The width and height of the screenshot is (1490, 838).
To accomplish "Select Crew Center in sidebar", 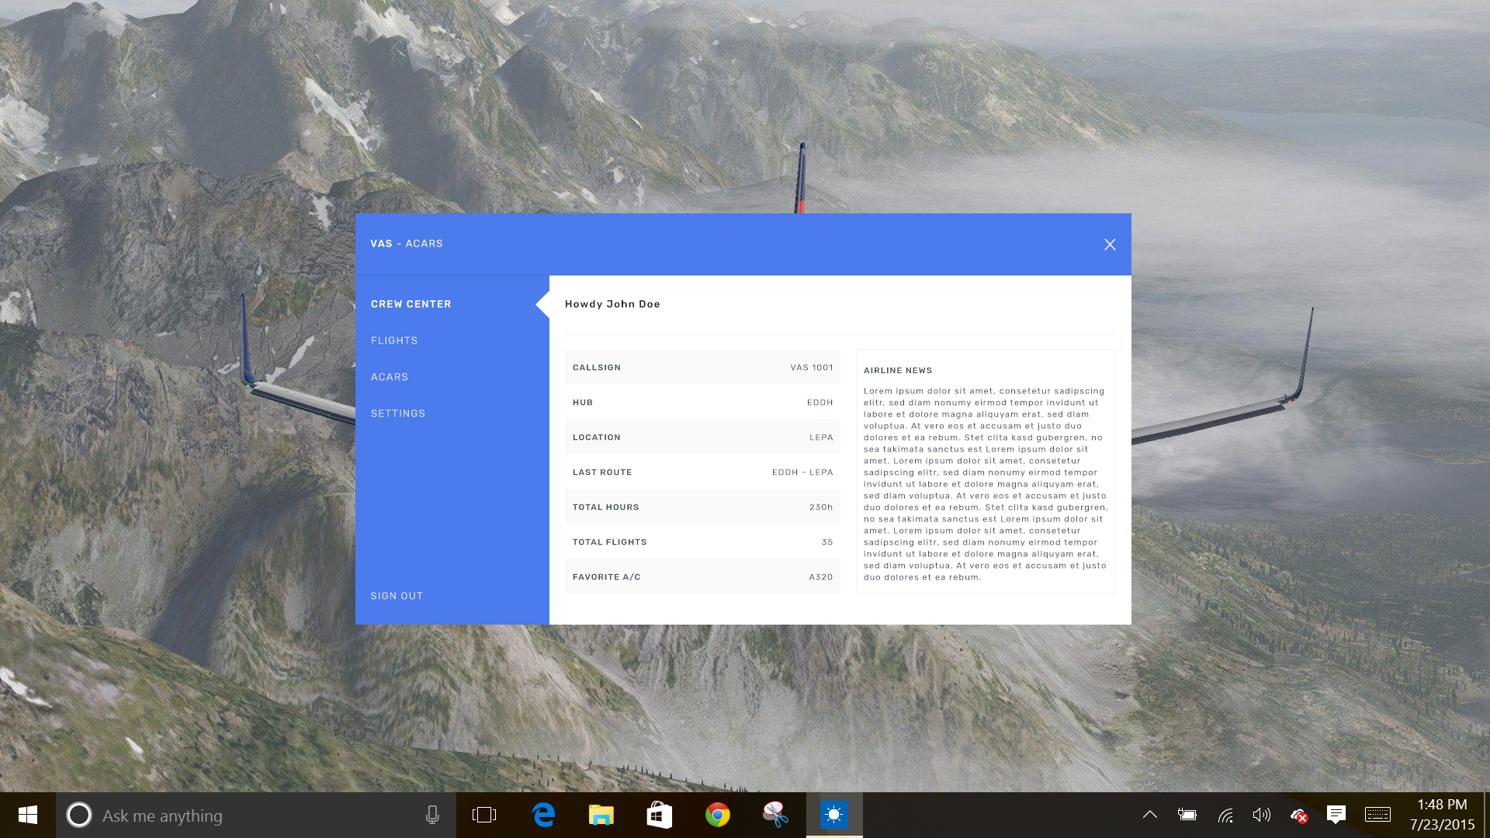I will click(411, 304).
